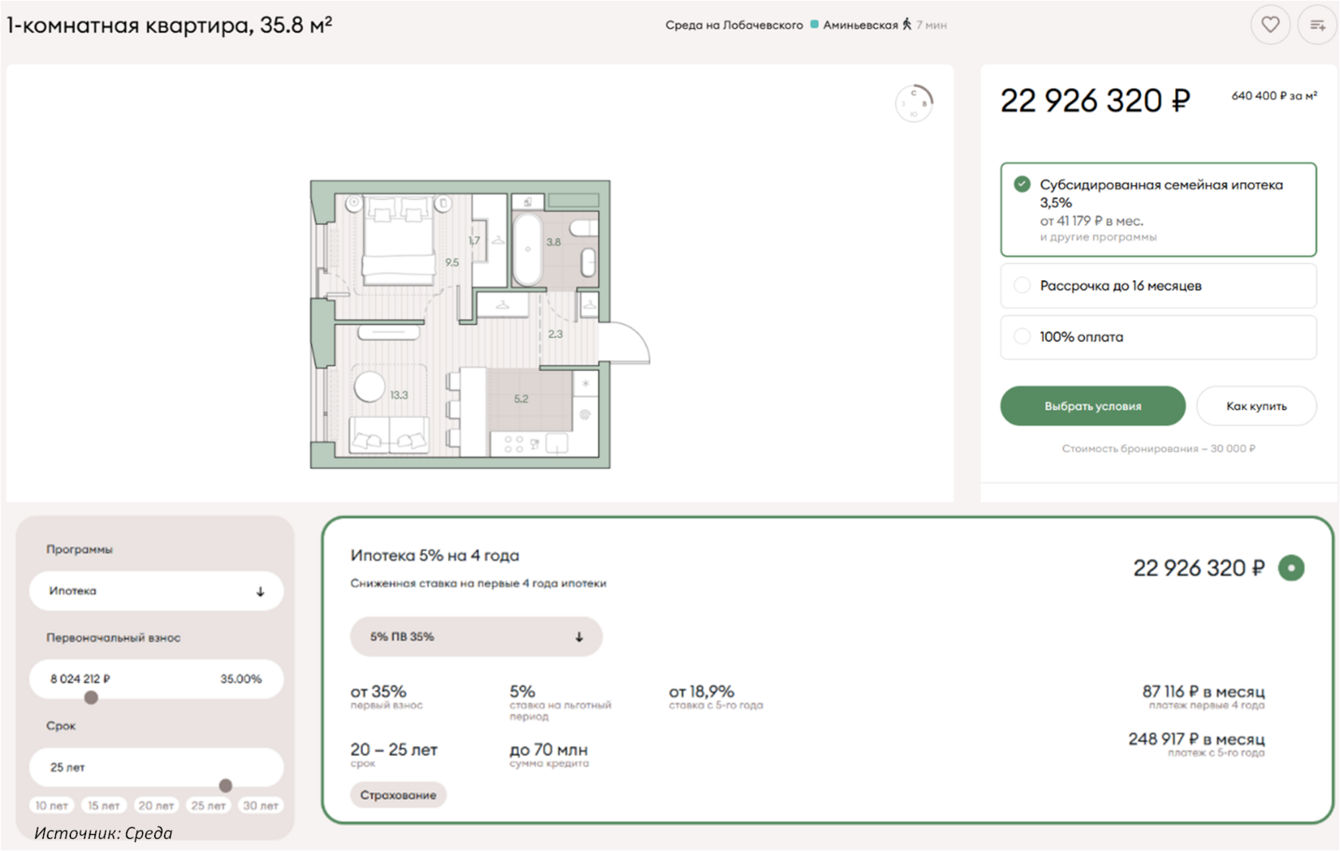Click the до 70 млн credit amount text
Screen dimensions: 1340x851
(x=549, y=750)
